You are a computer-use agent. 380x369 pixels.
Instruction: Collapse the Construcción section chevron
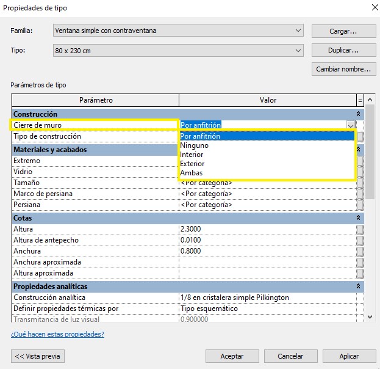[358, 114]
